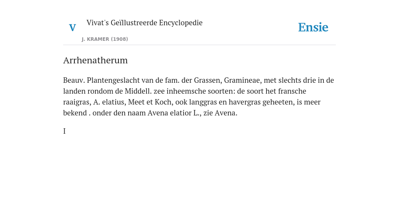
Task: Select the J. KRAMER (1908) author label
Action: pos(105,39)
